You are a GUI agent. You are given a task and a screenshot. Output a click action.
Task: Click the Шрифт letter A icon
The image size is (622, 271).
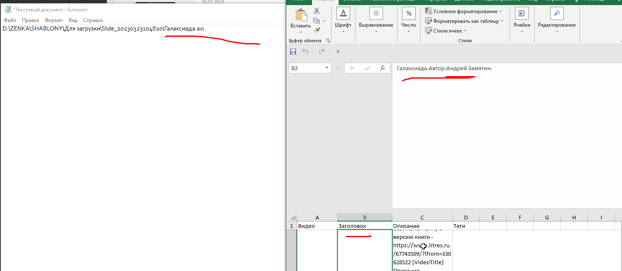[343, 13]
